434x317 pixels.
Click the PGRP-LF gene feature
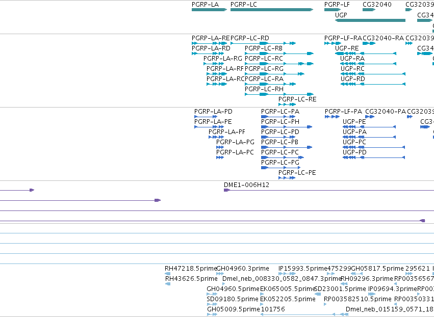pyautogui.click(x=333, y=10)
